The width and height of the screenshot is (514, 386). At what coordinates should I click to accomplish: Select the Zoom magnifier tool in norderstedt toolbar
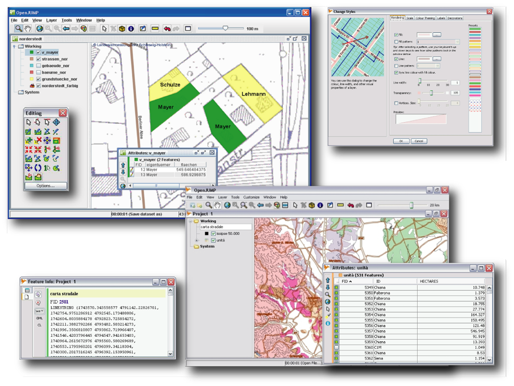click(x=18, y=29)
